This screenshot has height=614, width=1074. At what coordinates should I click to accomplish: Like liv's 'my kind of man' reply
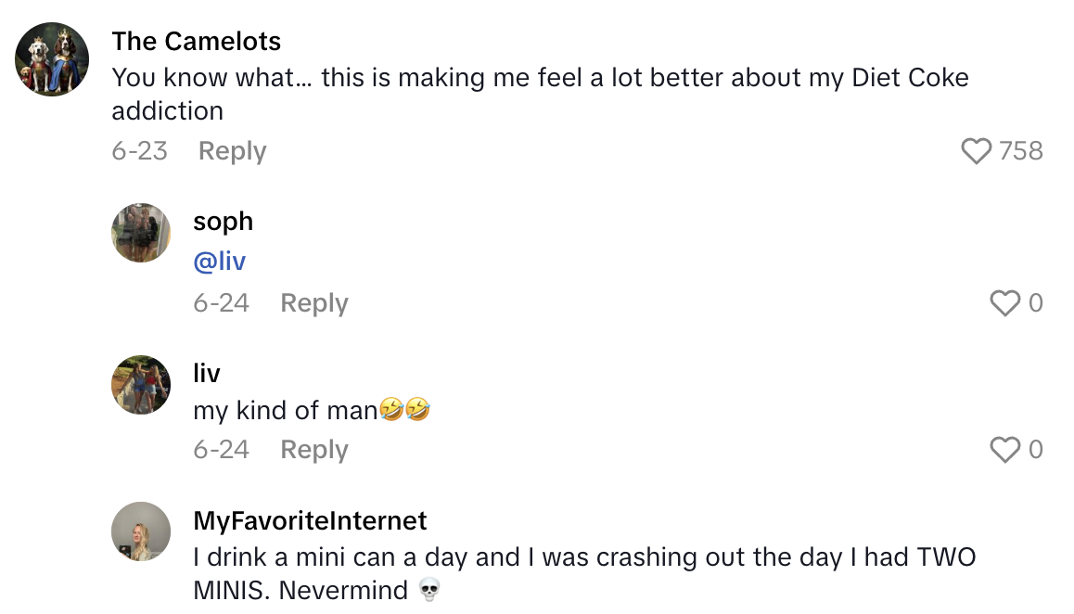[x=1004, y=449]
